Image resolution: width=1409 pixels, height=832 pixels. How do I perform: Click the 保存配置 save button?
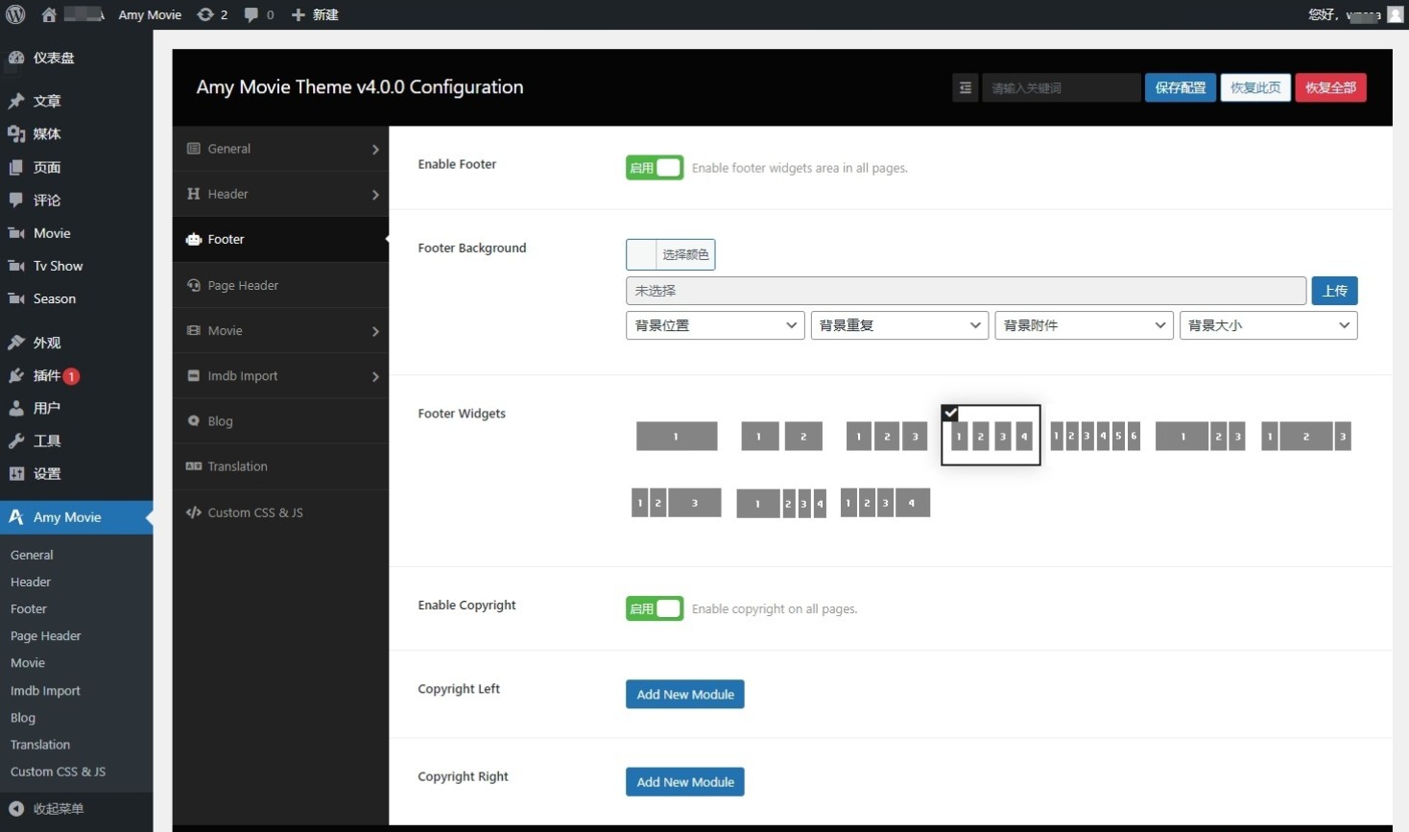[1181, 87]
